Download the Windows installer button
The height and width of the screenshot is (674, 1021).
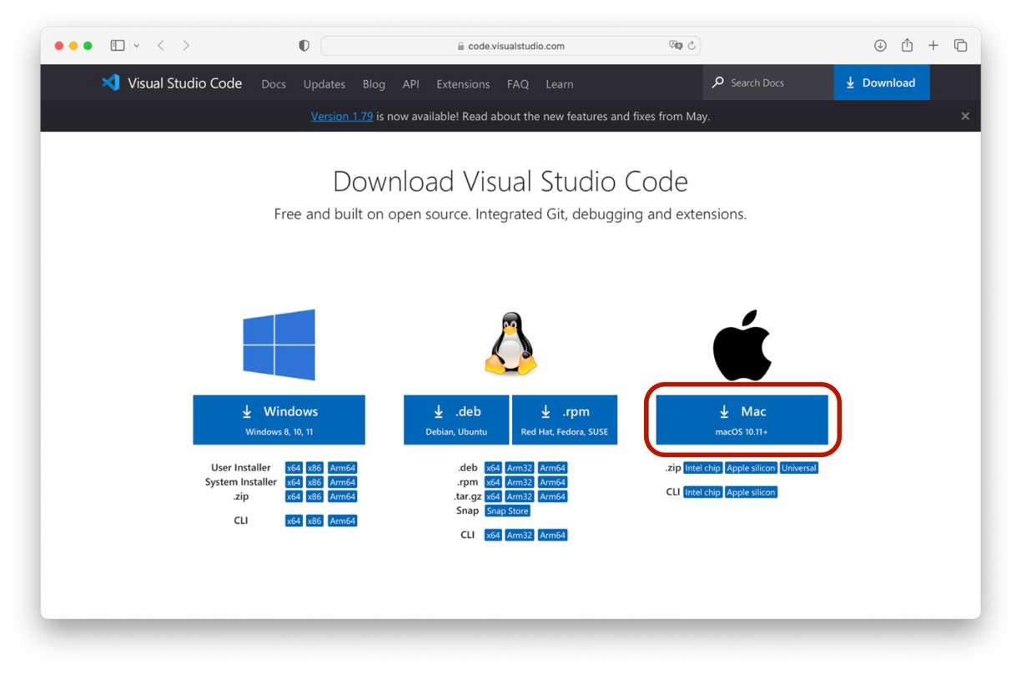[279, 420]
